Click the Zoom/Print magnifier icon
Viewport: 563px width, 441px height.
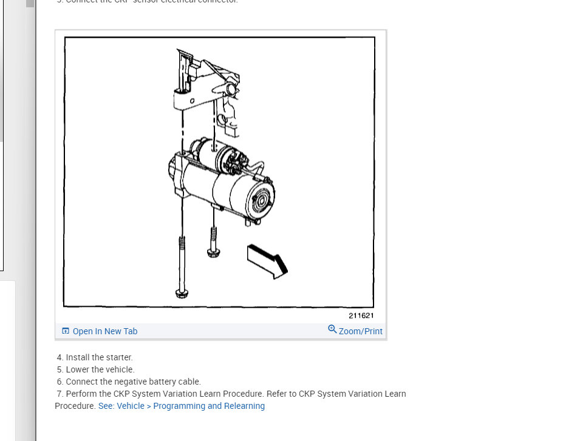click(x=332, y=329)
